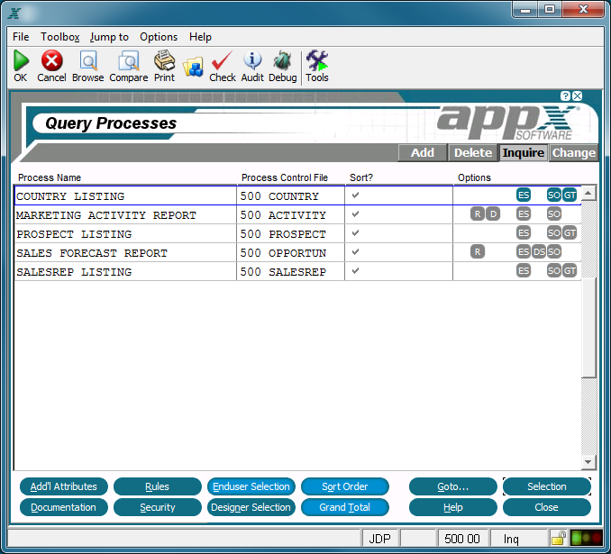Click GT badge in SALESREP LISTING row
This screenshot has height=554, width=611.
[570, 270]
